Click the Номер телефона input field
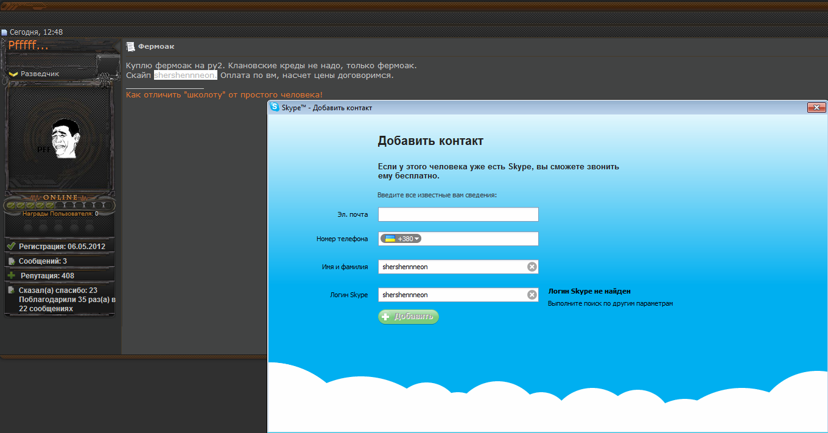Viewport: 828px width, 433px height. click(x=458, y=239)
